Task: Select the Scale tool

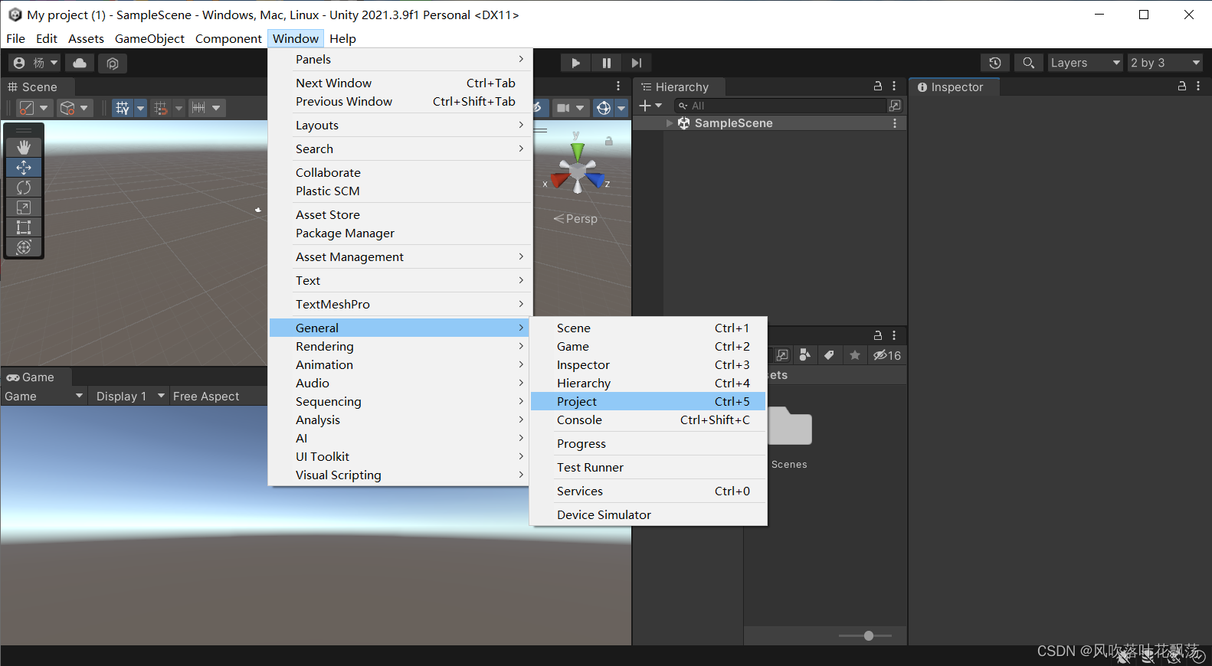Action: tap(24, 207)
